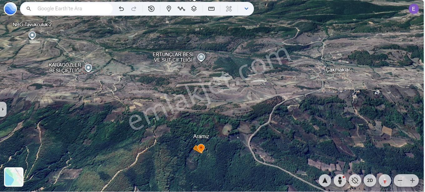425x192 pixels.
Task: Enable location sharing via crossed-out location icon
Action: click(355, 180)
